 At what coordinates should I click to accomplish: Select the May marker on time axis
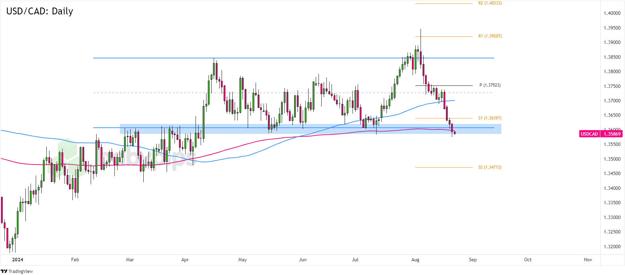point(242,260)
